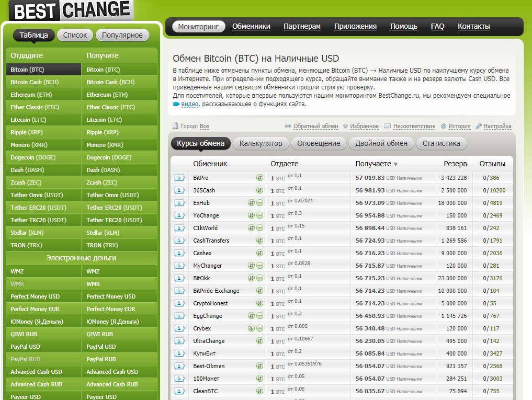Click the Отзывы column header

click(x=492, y=164)
